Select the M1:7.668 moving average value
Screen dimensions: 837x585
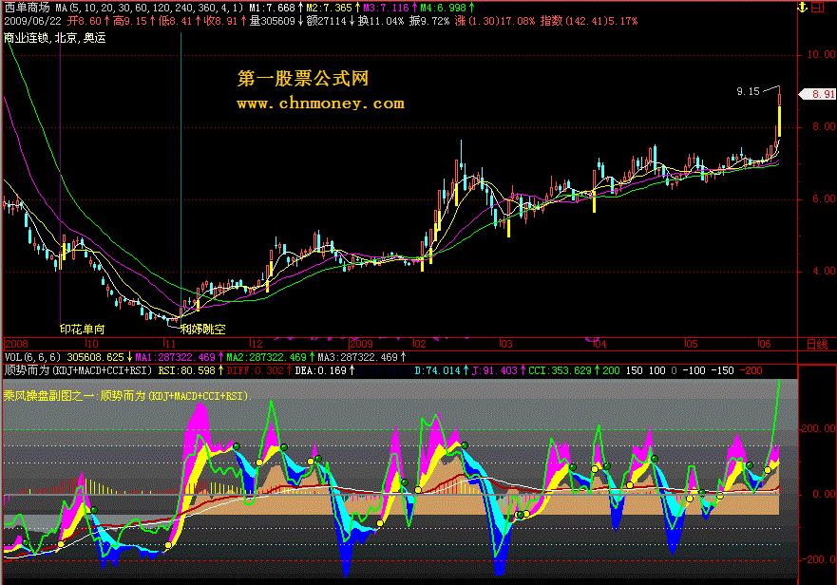tap(273, 8)
